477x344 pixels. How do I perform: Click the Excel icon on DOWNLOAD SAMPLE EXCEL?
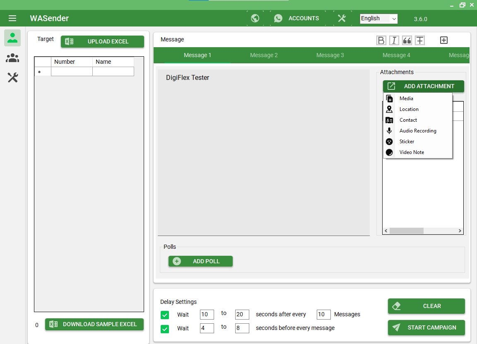point(53,324)
